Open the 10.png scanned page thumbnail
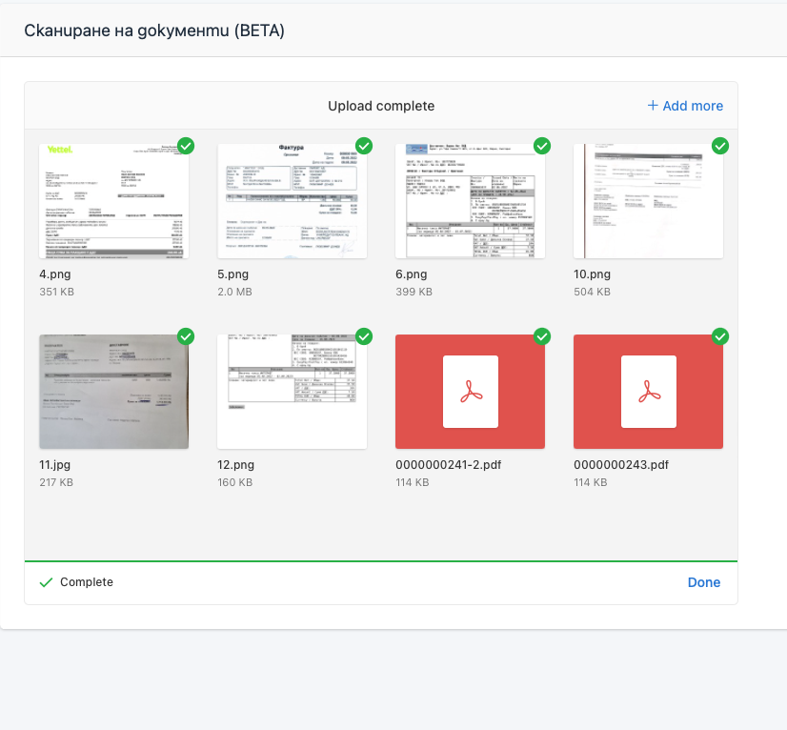 (x=649, y=201)
